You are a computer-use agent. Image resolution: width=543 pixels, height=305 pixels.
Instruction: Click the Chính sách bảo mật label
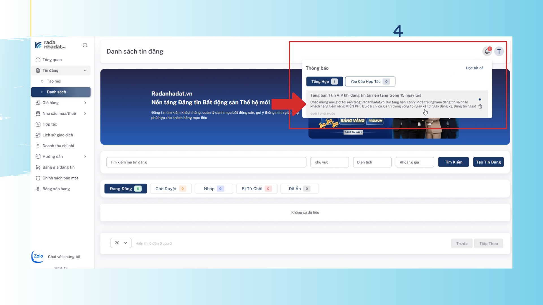coord(60,178)
